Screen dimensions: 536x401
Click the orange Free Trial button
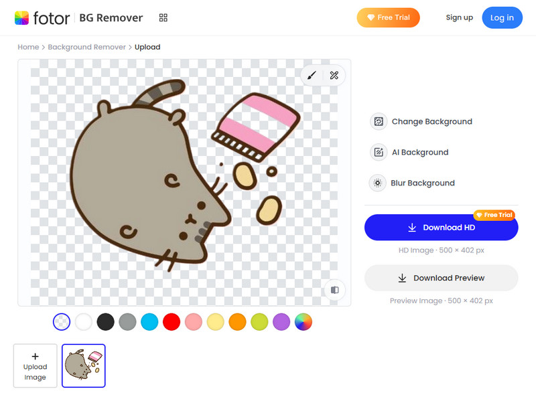coord(389,17)
